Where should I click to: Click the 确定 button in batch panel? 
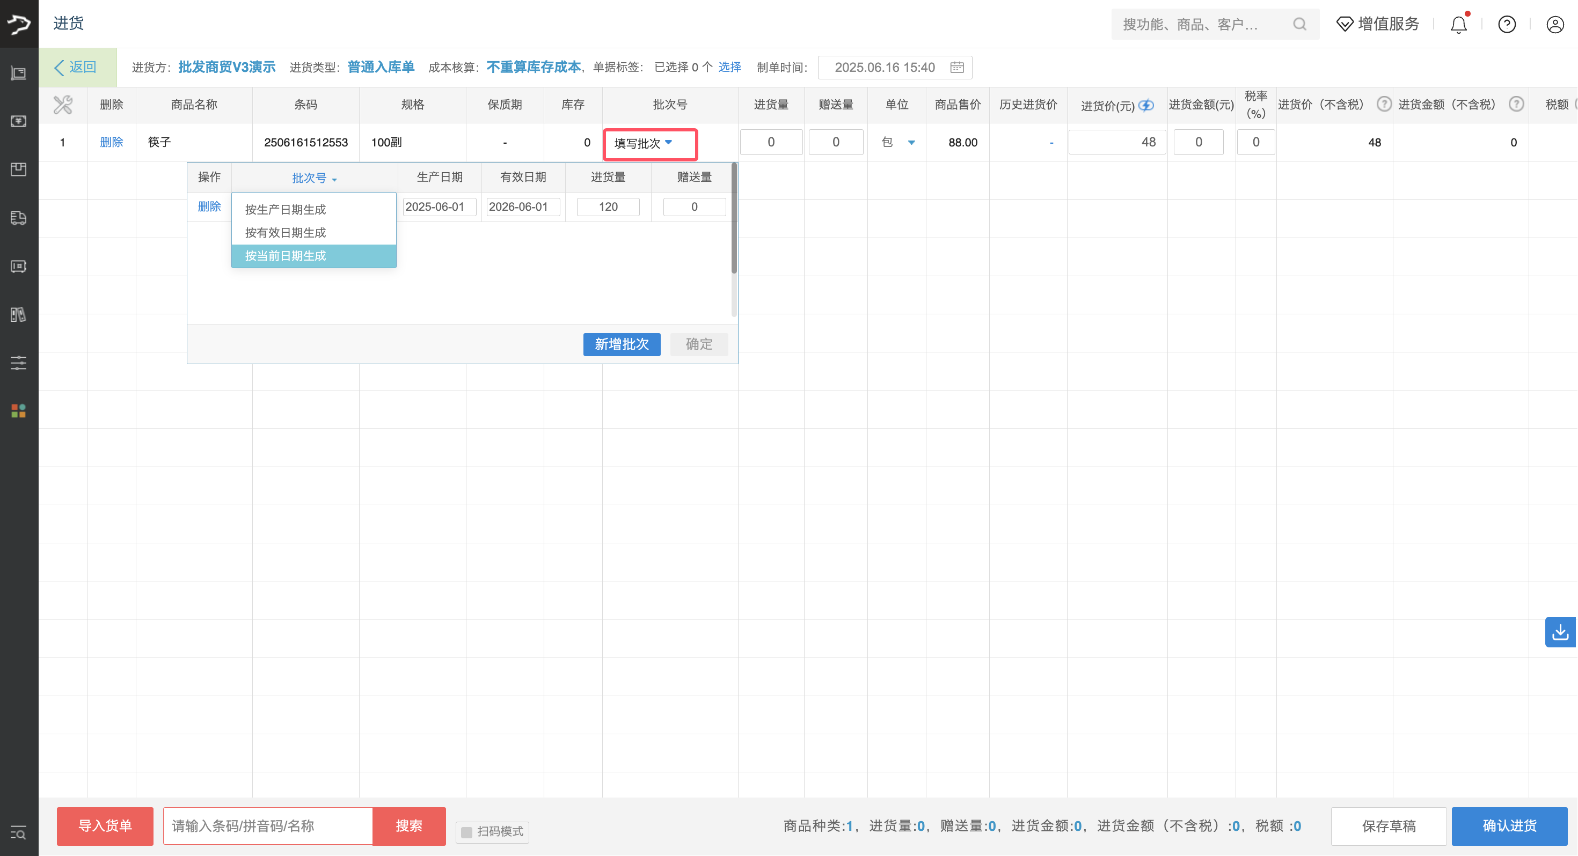(x=698, y=344)
